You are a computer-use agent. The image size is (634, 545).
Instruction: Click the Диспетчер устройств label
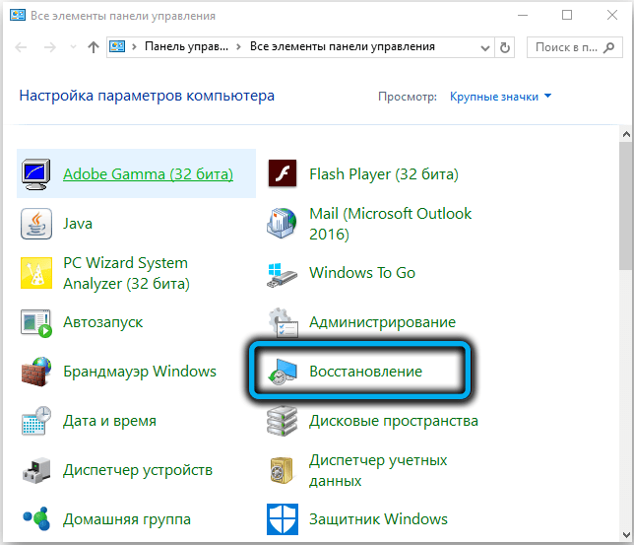pyautogui.click(x=138, y=470)
